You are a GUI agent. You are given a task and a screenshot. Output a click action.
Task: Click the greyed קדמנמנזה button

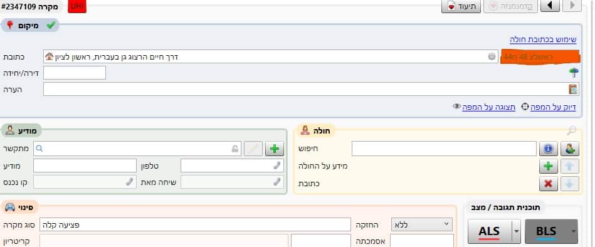[510, 6]
